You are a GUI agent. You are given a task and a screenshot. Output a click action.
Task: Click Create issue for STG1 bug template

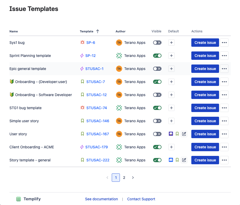pyautogui.click(x=205, y=108)
